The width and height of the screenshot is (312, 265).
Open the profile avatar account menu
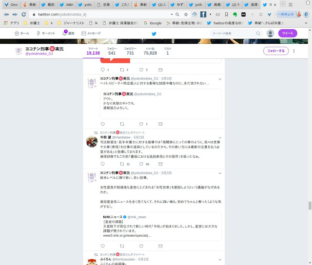pos(270,33)
